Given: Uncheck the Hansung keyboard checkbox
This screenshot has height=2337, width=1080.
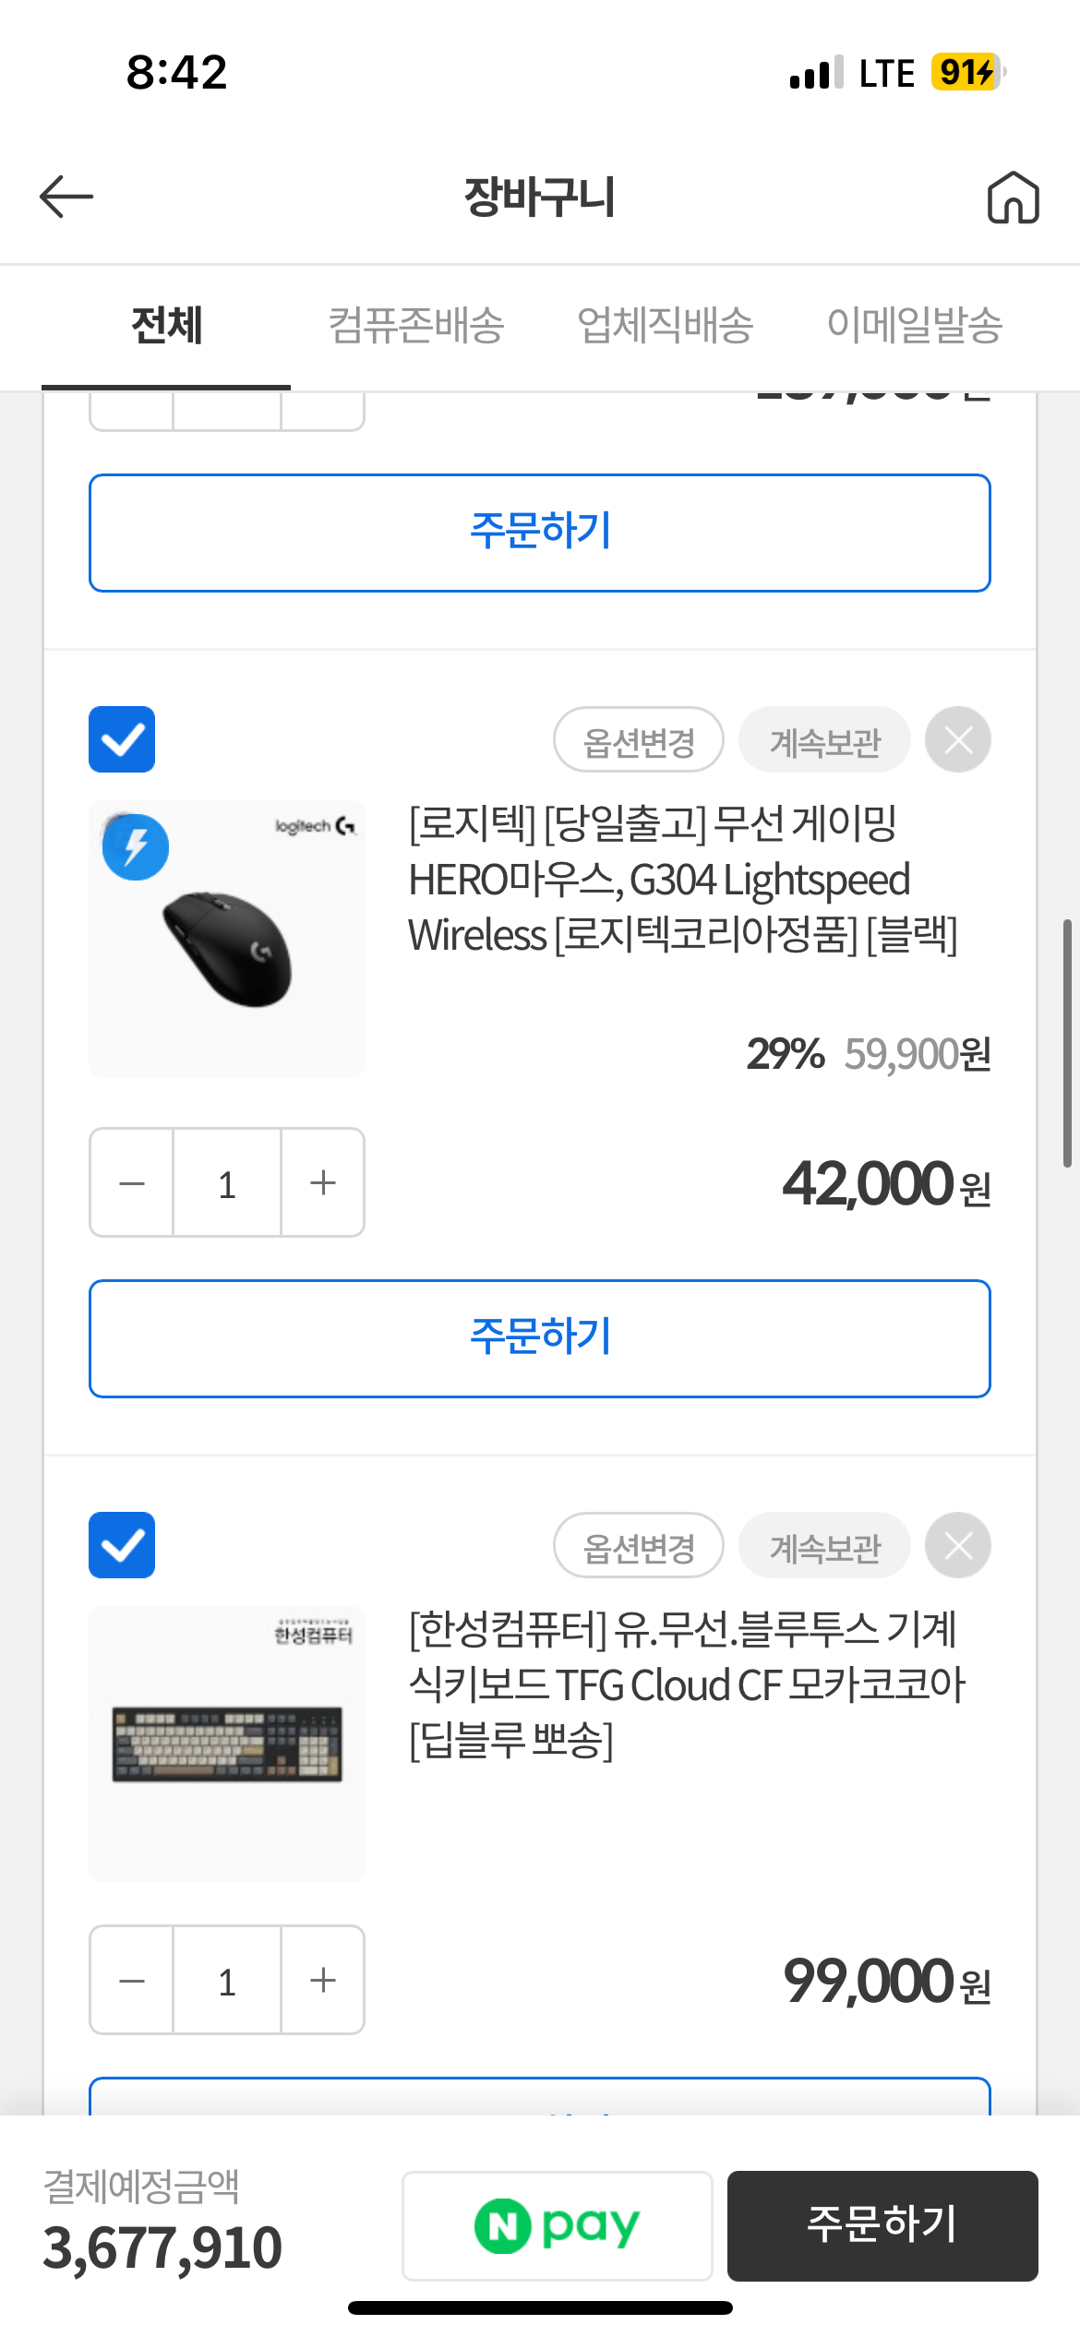Looking at the screenshot, I should (122, 1545).
